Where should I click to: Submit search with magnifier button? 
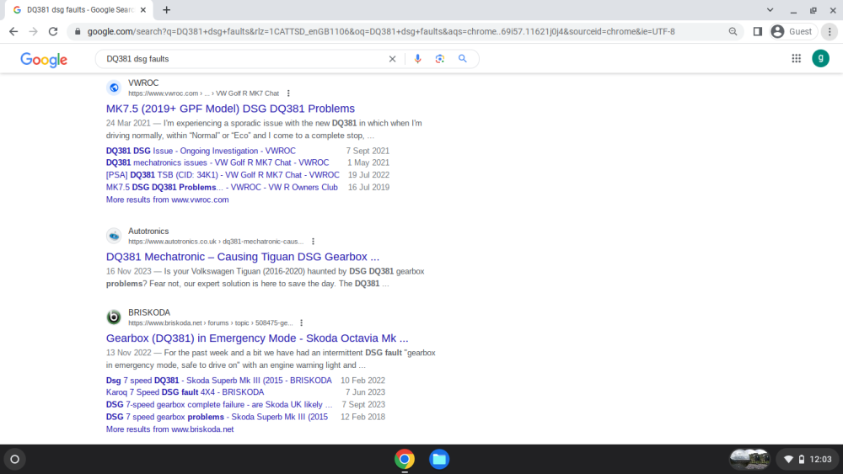[x=462, y=59]
